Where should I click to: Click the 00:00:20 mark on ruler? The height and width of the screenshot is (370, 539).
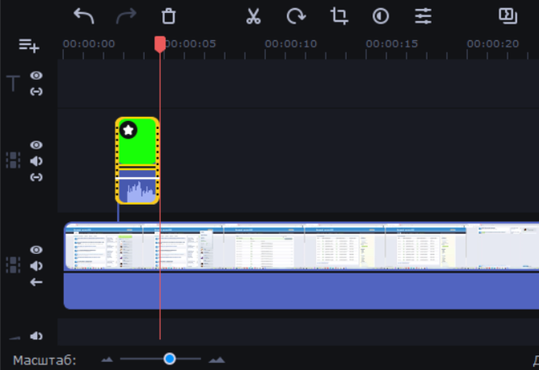[493, 44]
